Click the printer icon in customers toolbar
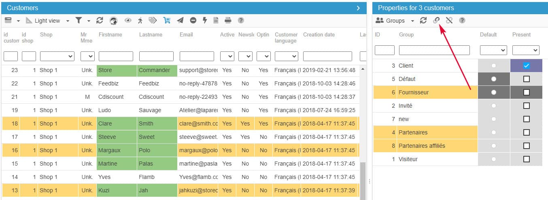548x200 pixels. pos(228,20)
